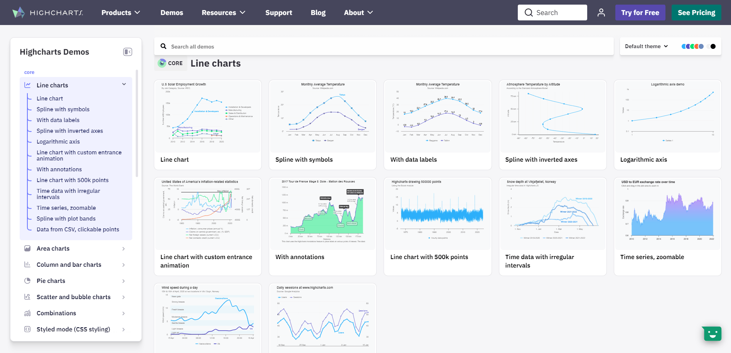Expand the Column and bar charts section
This screenshot has width=731, height=353.
click(124, 265)
